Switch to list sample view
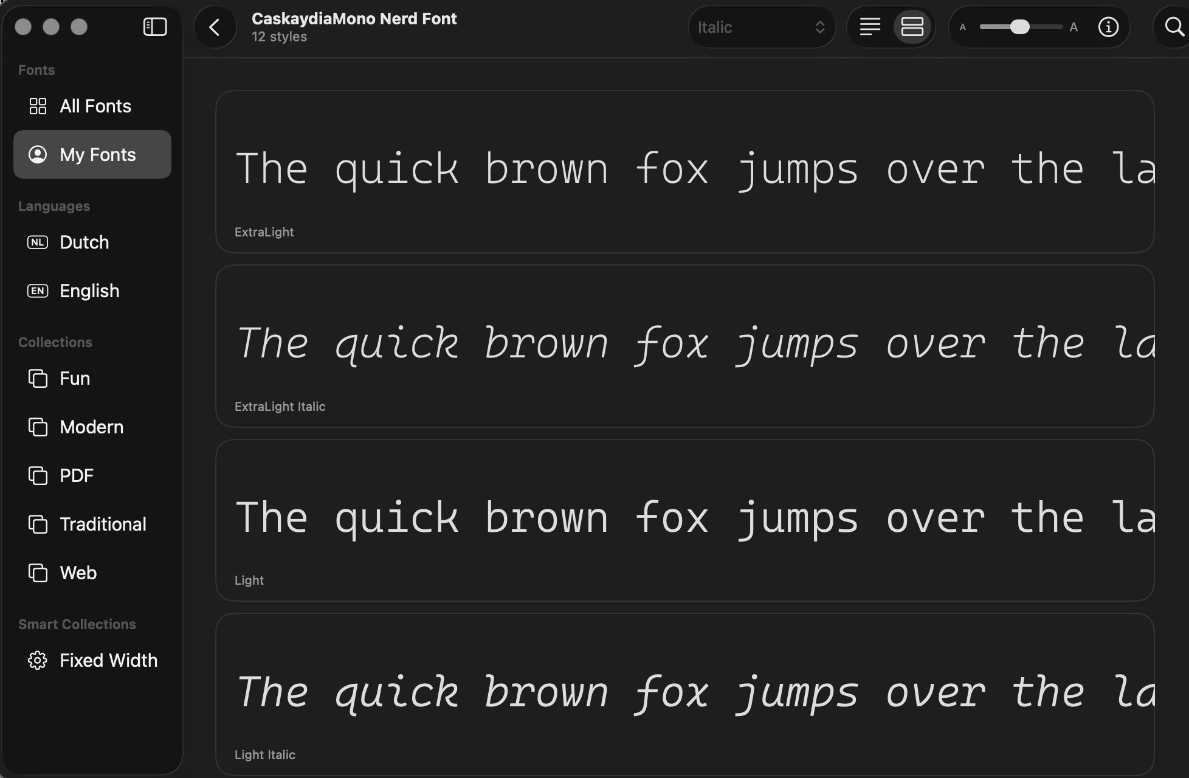 point(870,27)
